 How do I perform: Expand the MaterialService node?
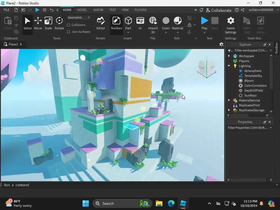(229, 100)
